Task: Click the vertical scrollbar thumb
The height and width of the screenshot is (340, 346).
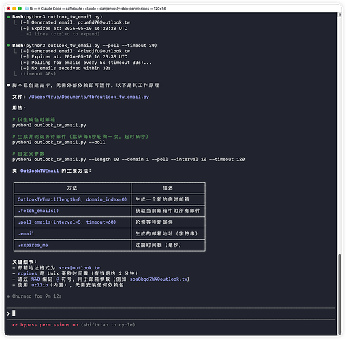Action: (339, 294)
